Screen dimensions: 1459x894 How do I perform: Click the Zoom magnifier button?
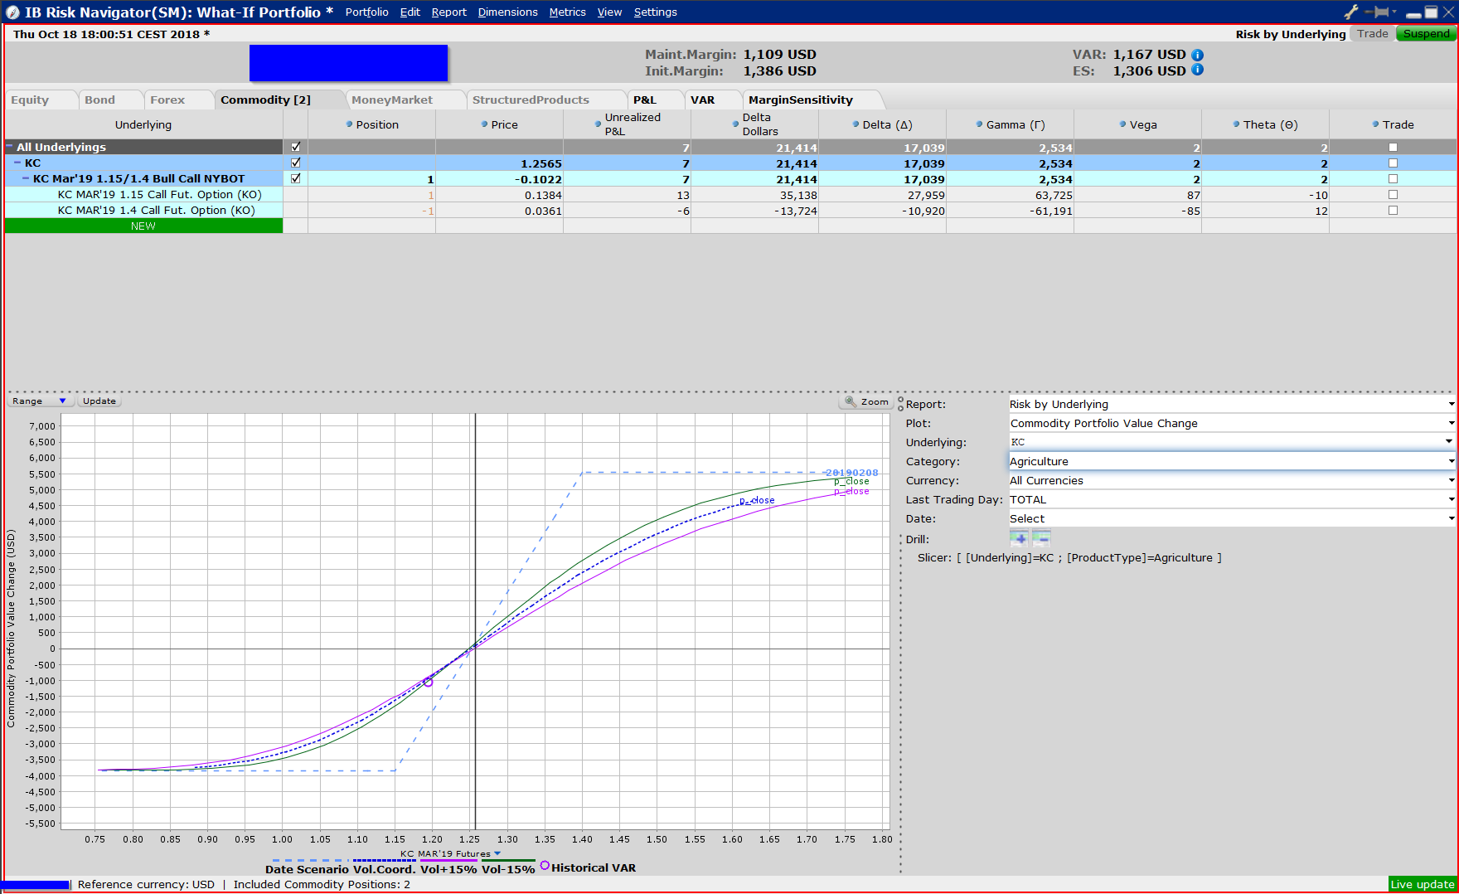(x=866, y=401)
